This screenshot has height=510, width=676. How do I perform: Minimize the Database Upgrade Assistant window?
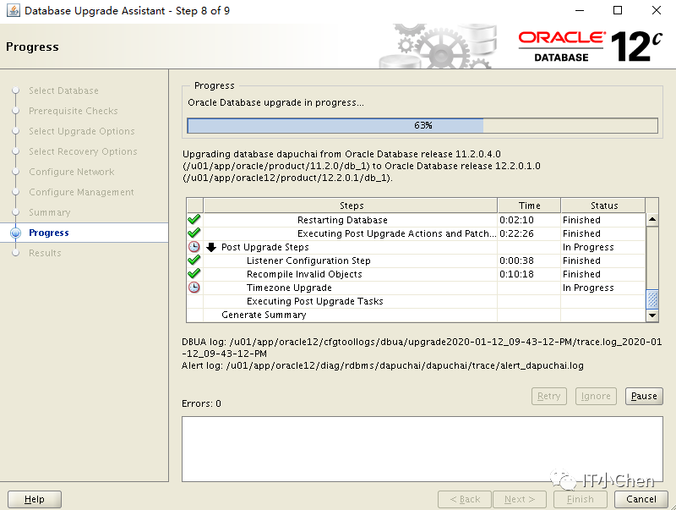point(580,10)
